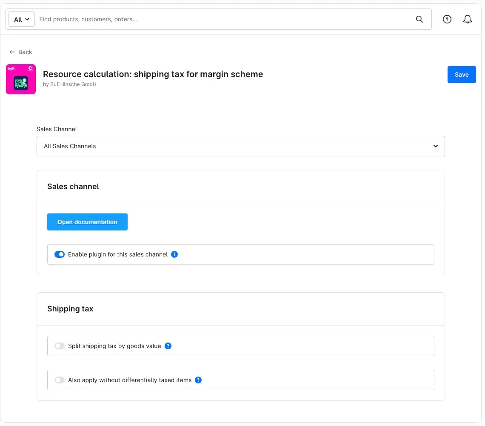Show help for Split shipping tax
The width and height of the screenshot is (485, 426).
(168, 346)
